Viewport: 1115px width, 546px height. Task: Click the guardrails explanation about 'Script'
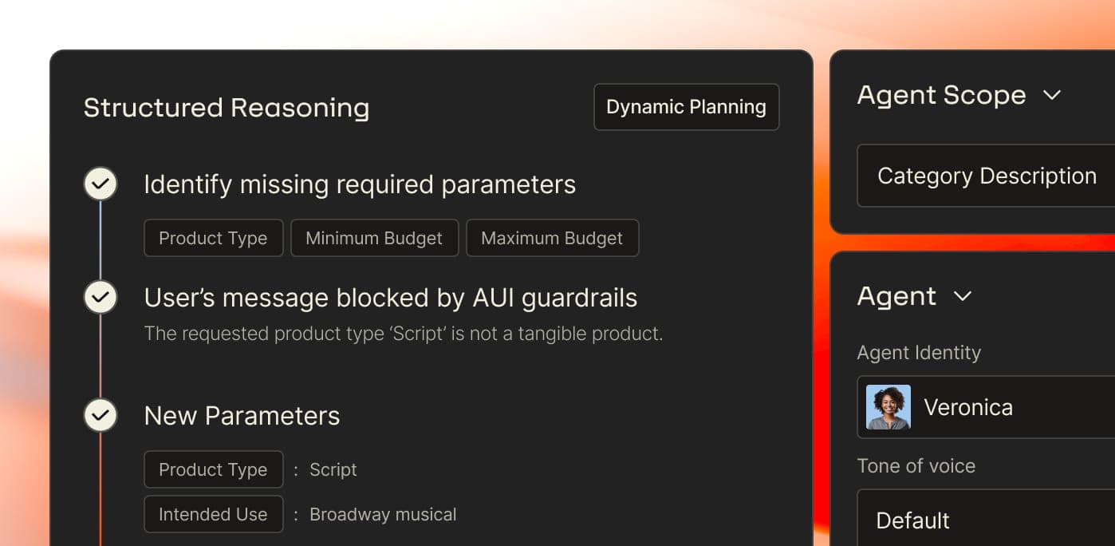[x=403, y=333]
